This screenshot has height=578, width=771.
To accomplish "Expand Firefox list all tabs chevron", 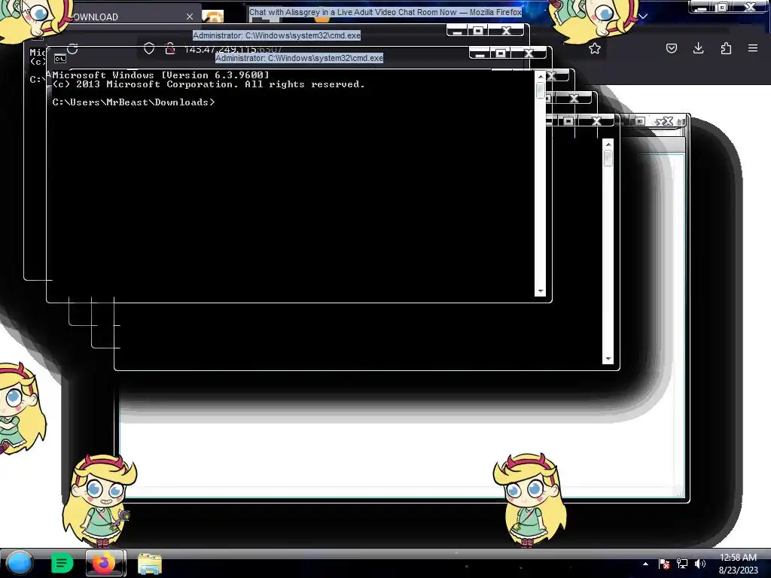I will coord(643,17).
